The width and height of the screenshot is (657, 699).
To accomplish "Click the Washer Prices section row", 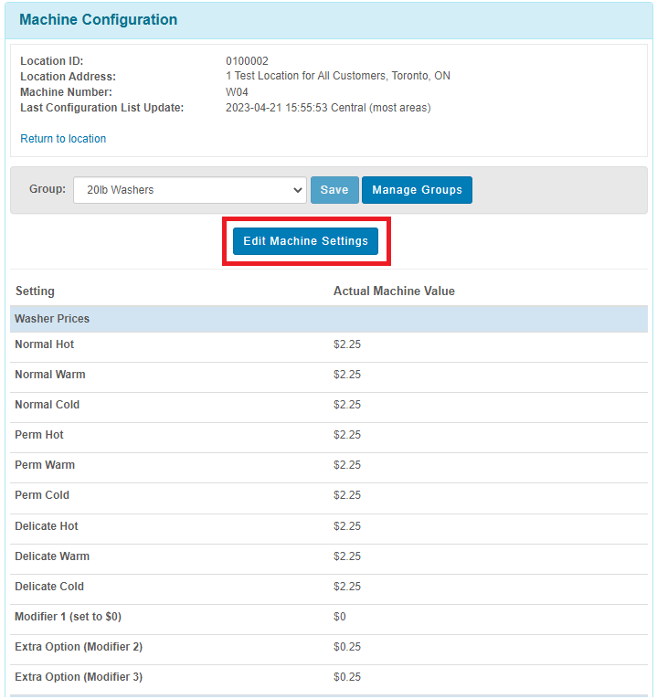I will click(329, 319).
